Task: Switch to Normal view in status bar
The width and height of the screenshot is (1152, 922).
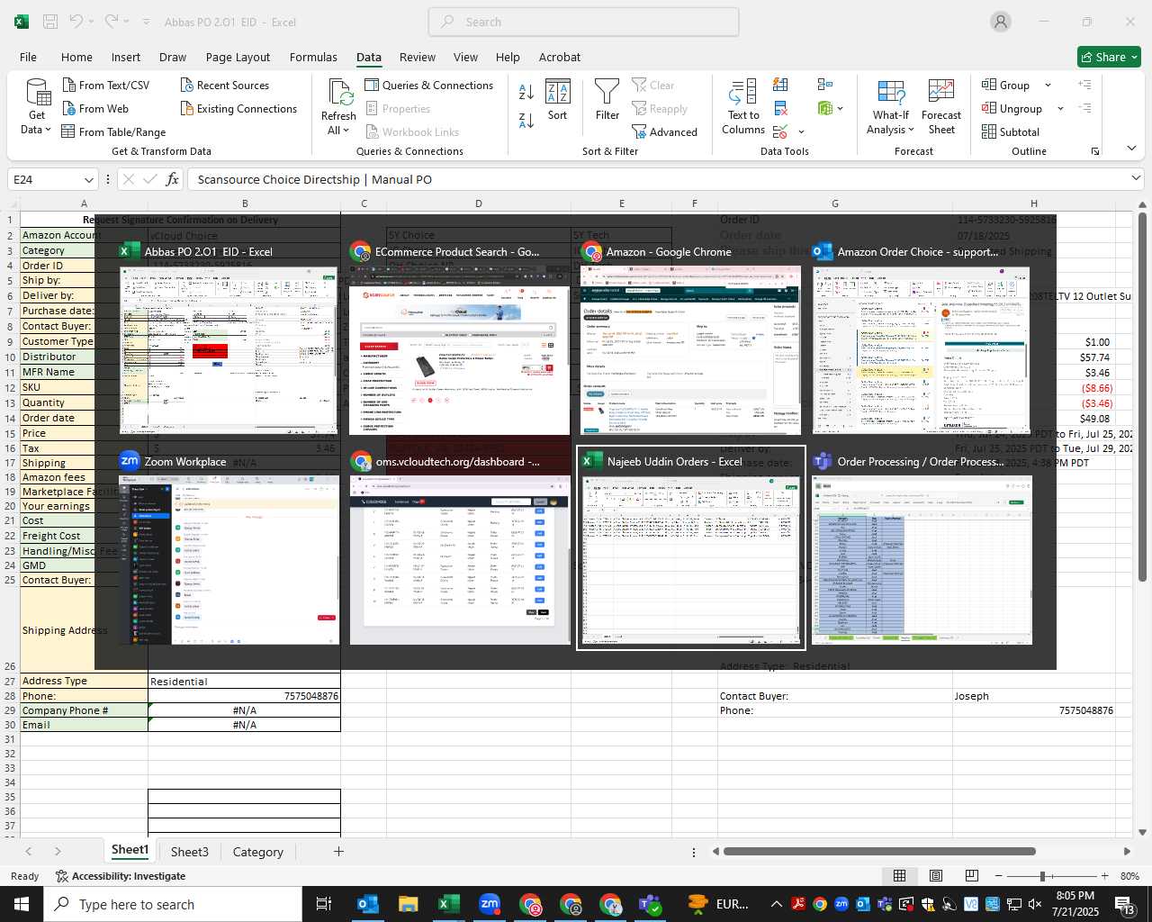Action: tap(899, 875)
